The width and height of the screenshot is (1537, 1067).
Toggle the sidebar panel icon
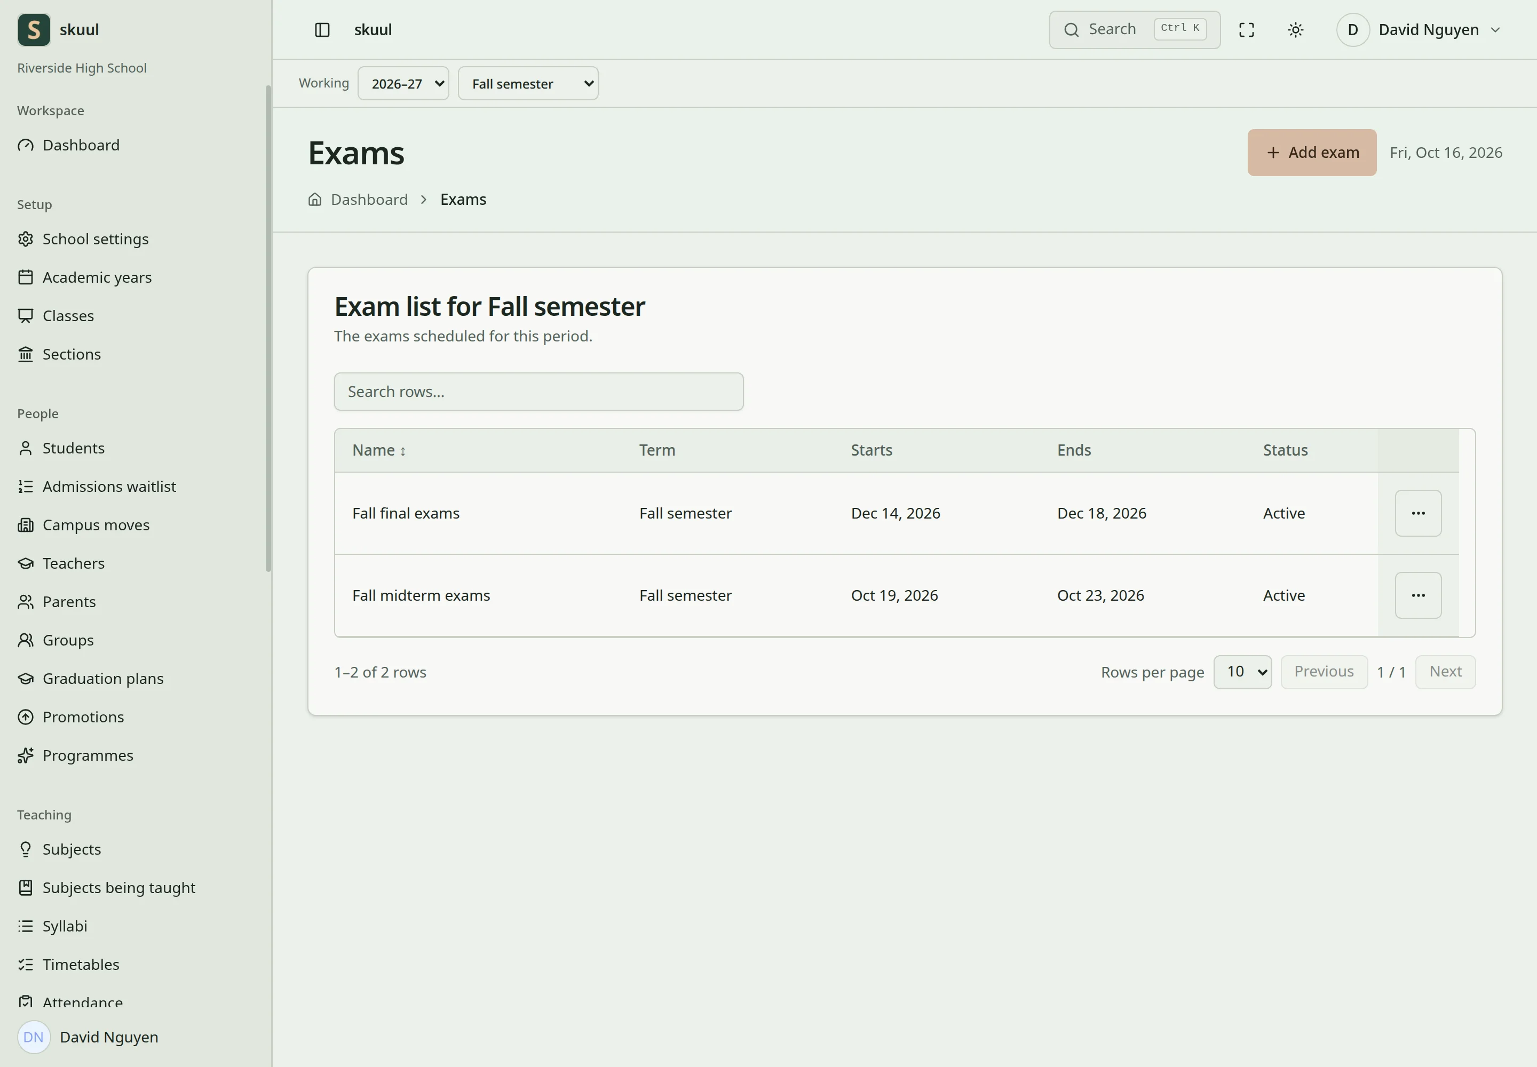(x=322, y=29)
